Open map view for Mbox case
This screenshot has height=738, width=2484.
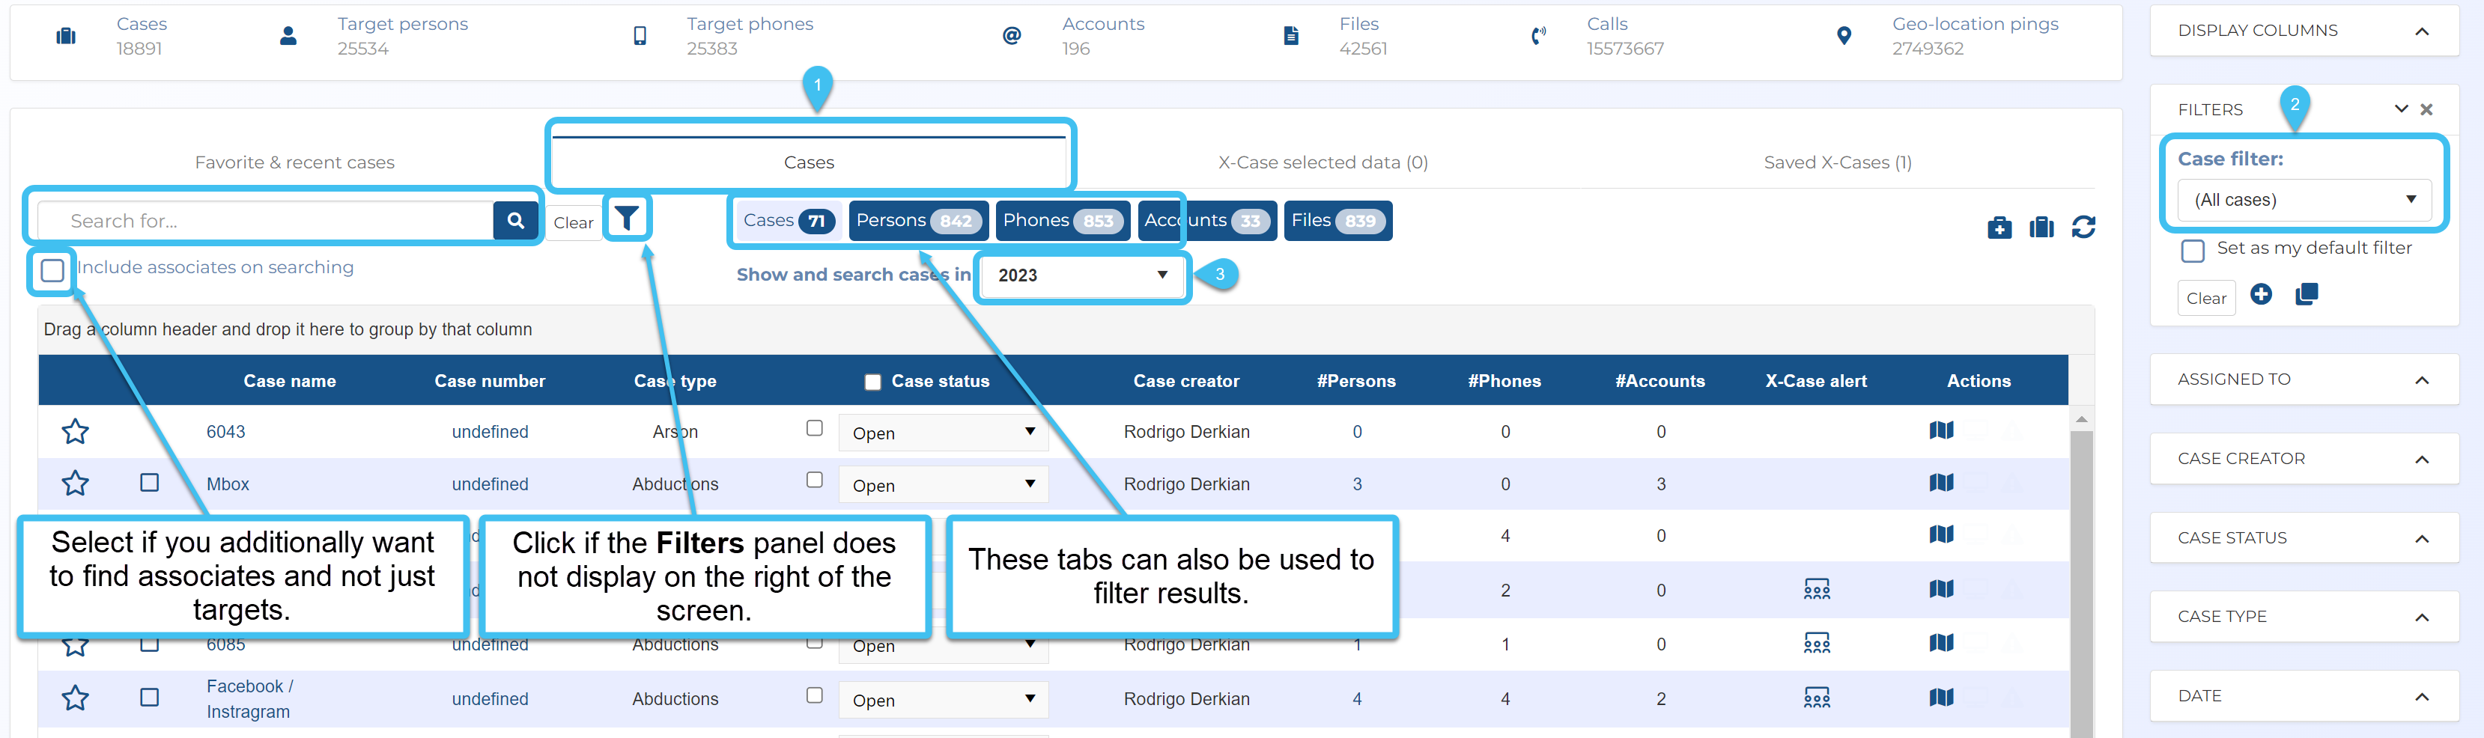click(x=1940, y=483)
